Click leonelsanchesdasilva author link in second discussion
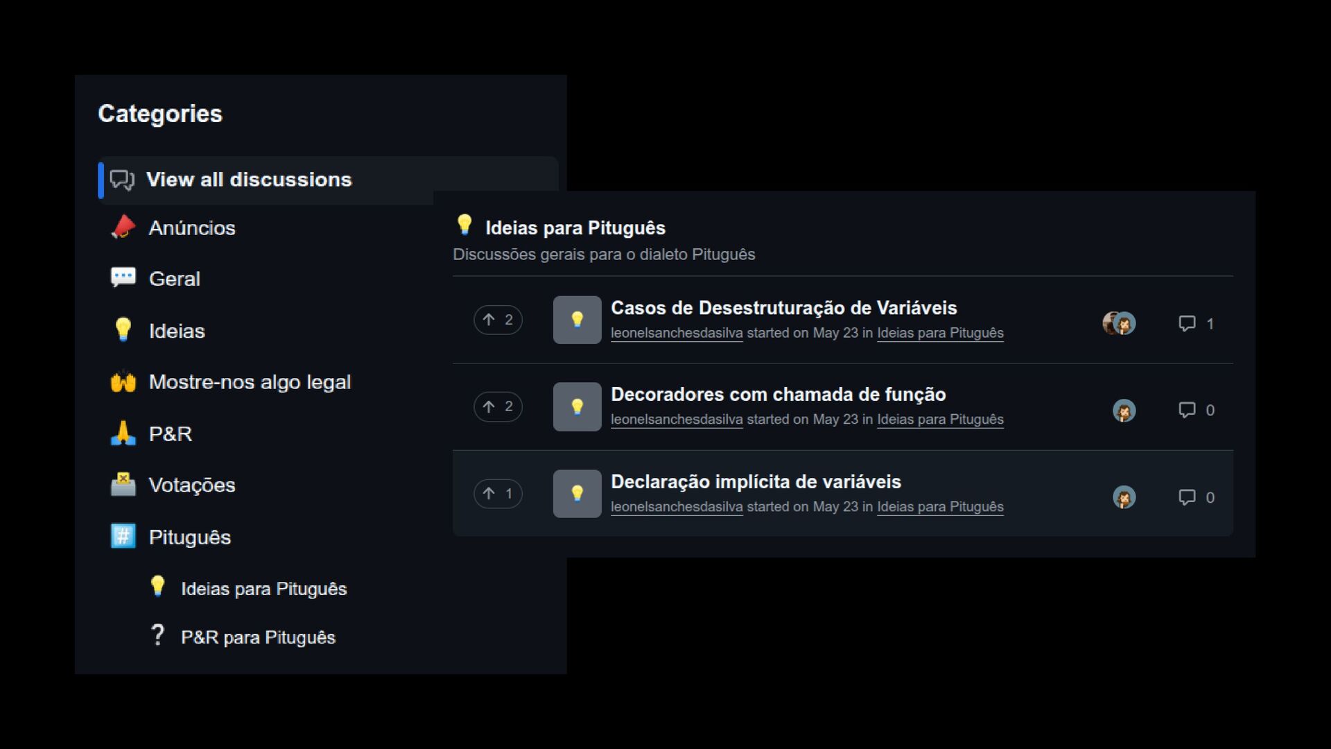The width and height of the screenshot is (1331, 749). pyautogui.click(x=677, y=420)
